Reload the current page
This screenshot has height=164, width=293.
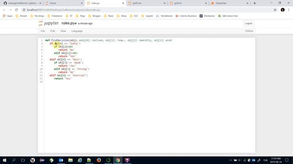point(16,10)
